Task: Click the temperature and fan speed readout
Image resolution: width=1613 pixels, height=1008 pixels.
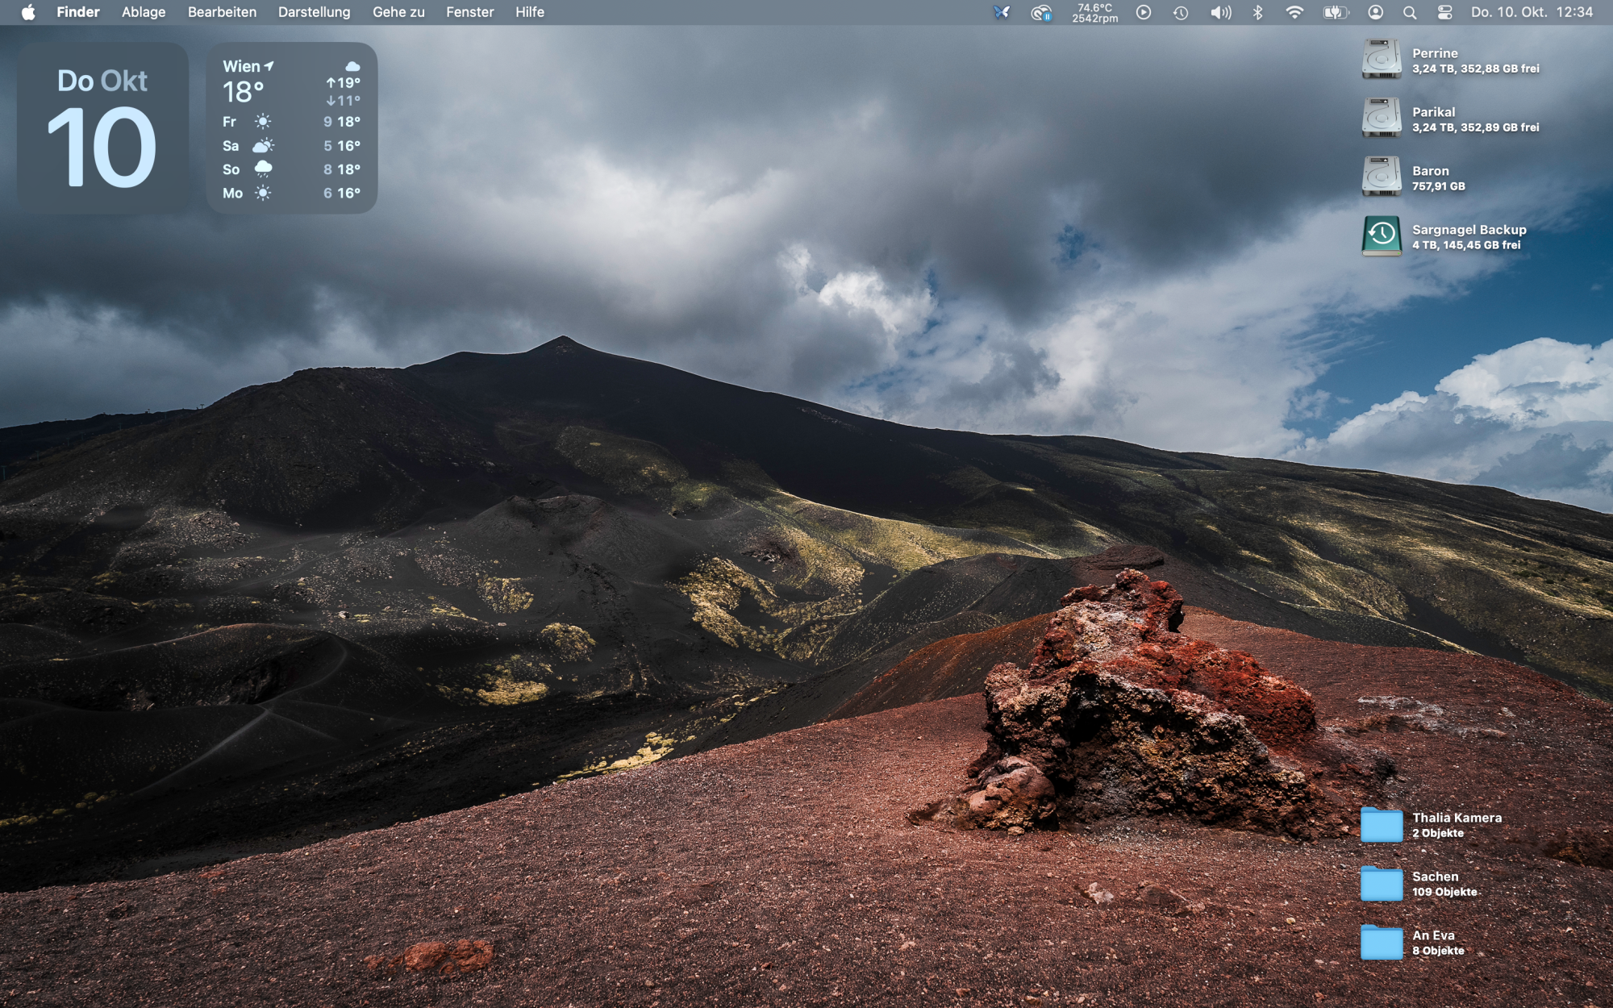Action: [1094, 12]
